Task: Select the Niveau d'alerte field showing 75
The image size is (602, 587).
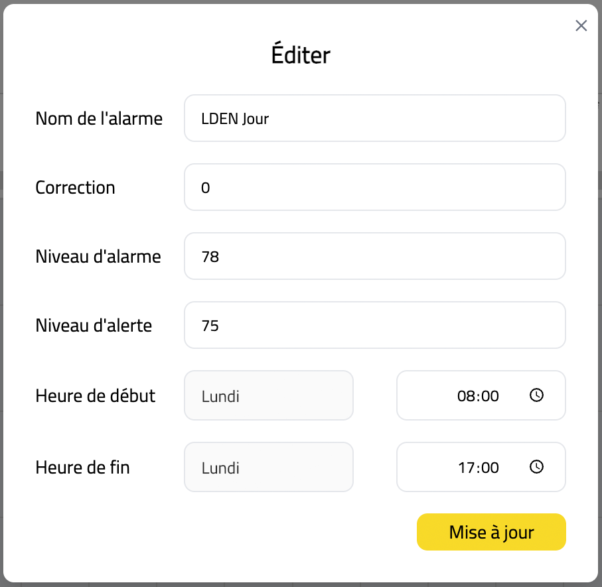Action: [374, 325]
